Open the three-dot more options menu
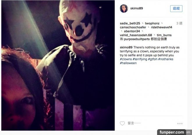This screenshot has height=135, width=192. tap(180, 123)
